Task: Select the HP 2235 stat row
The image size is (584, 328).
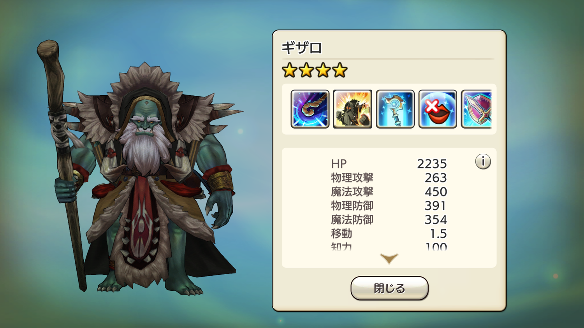Action: tap(389, 164)
